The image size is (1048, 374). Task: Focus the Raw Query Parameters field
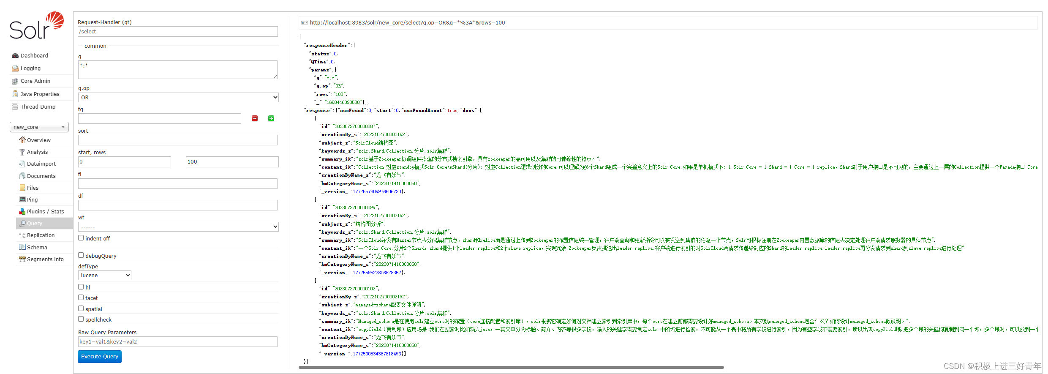(178, 342)
